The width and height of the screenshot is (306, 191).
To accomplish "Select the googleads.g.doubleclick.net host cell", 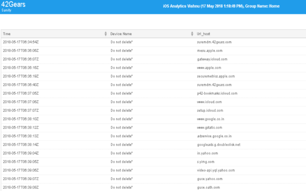I will point(219,145).
